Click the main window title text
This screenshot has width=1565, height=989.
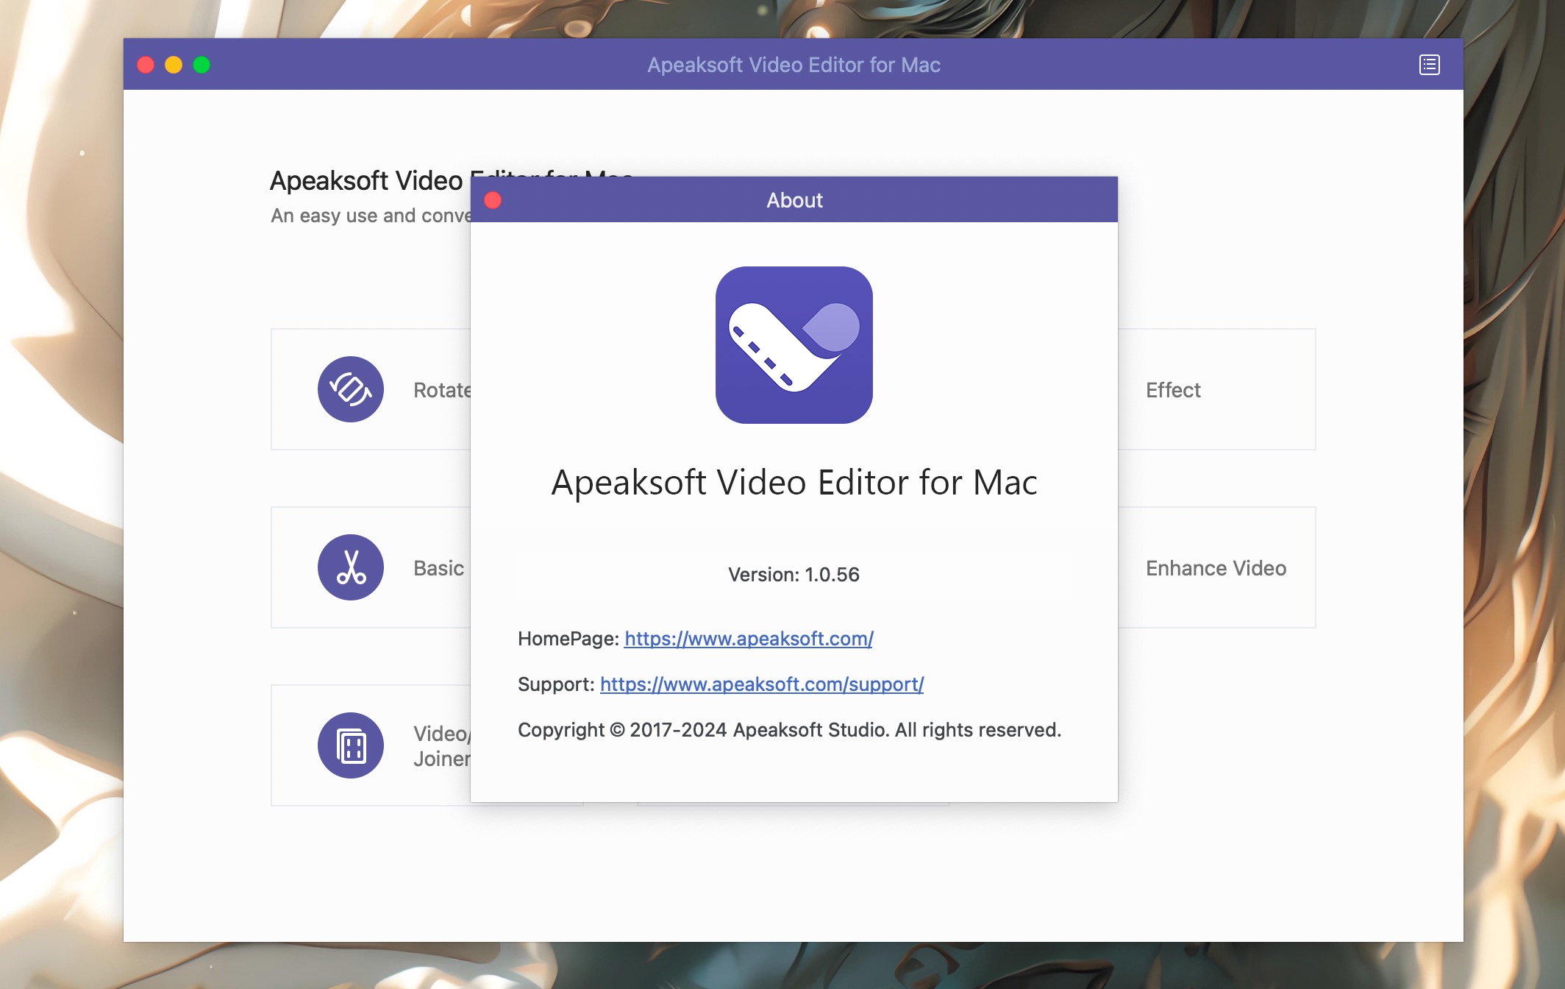pyautogui.click(x=794, y=65)
